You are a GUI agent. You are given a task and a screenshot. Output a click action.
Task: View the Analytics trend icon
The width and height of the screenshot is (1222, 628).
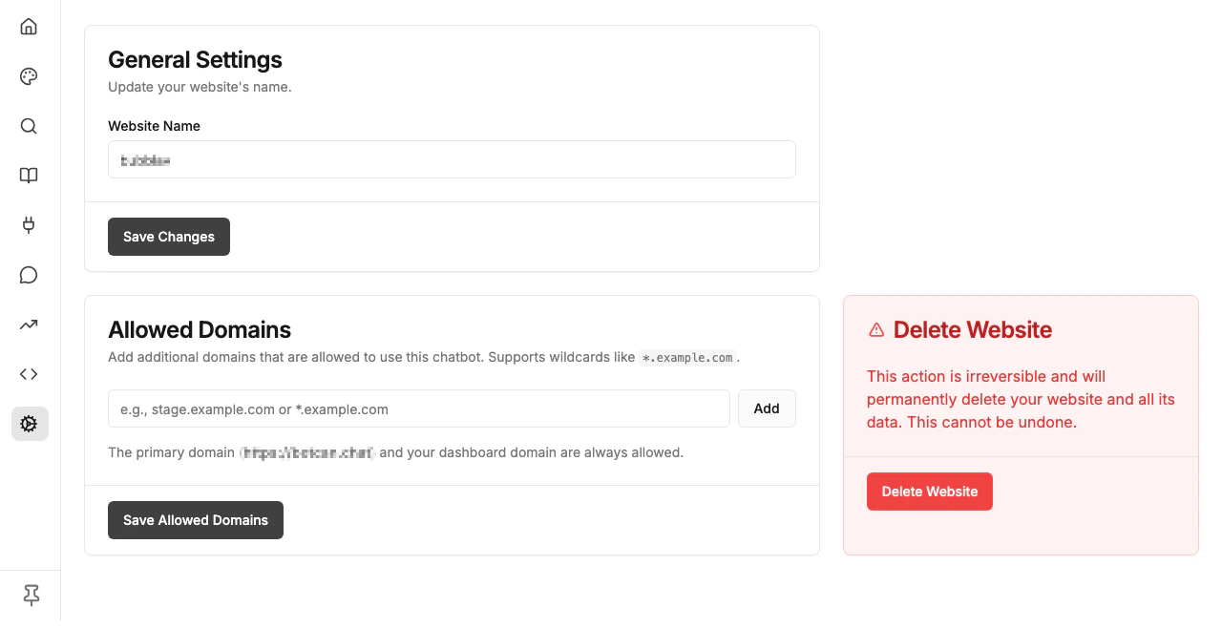[x=28, y=324]
